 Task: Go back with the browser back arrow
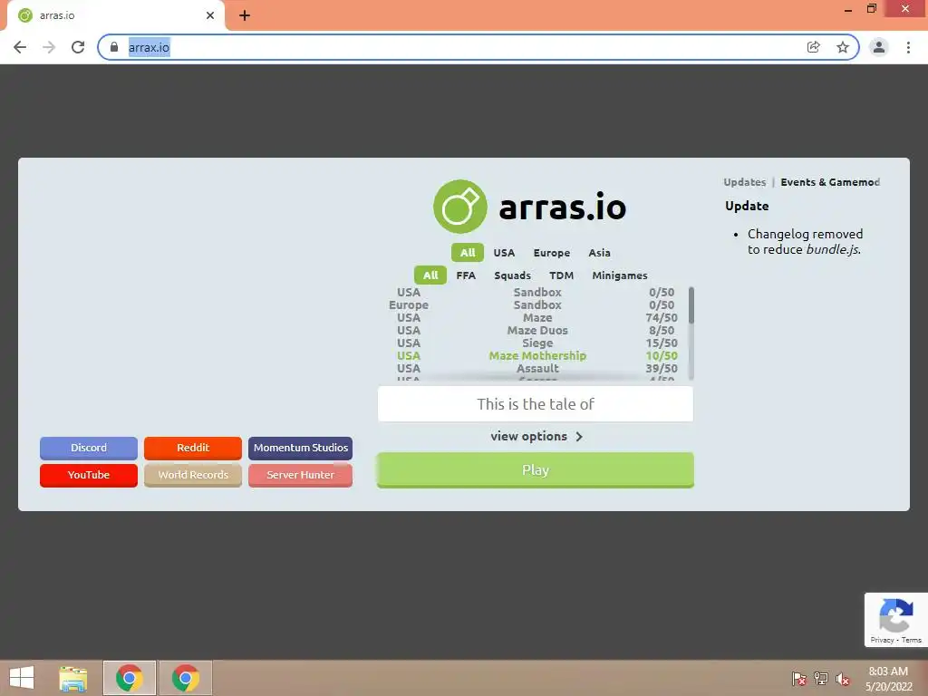click(20, 47)
